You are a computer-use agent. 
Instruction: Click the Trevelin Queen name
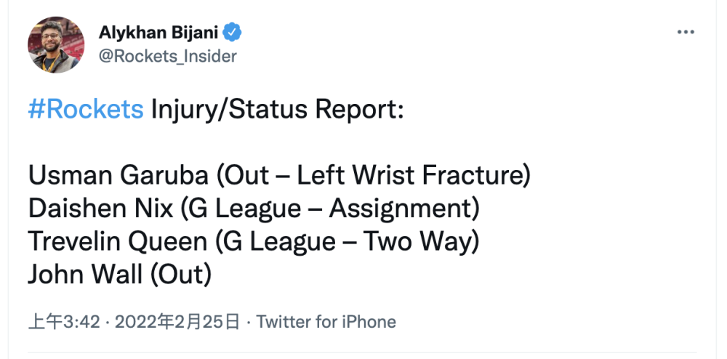click(116, 241)
